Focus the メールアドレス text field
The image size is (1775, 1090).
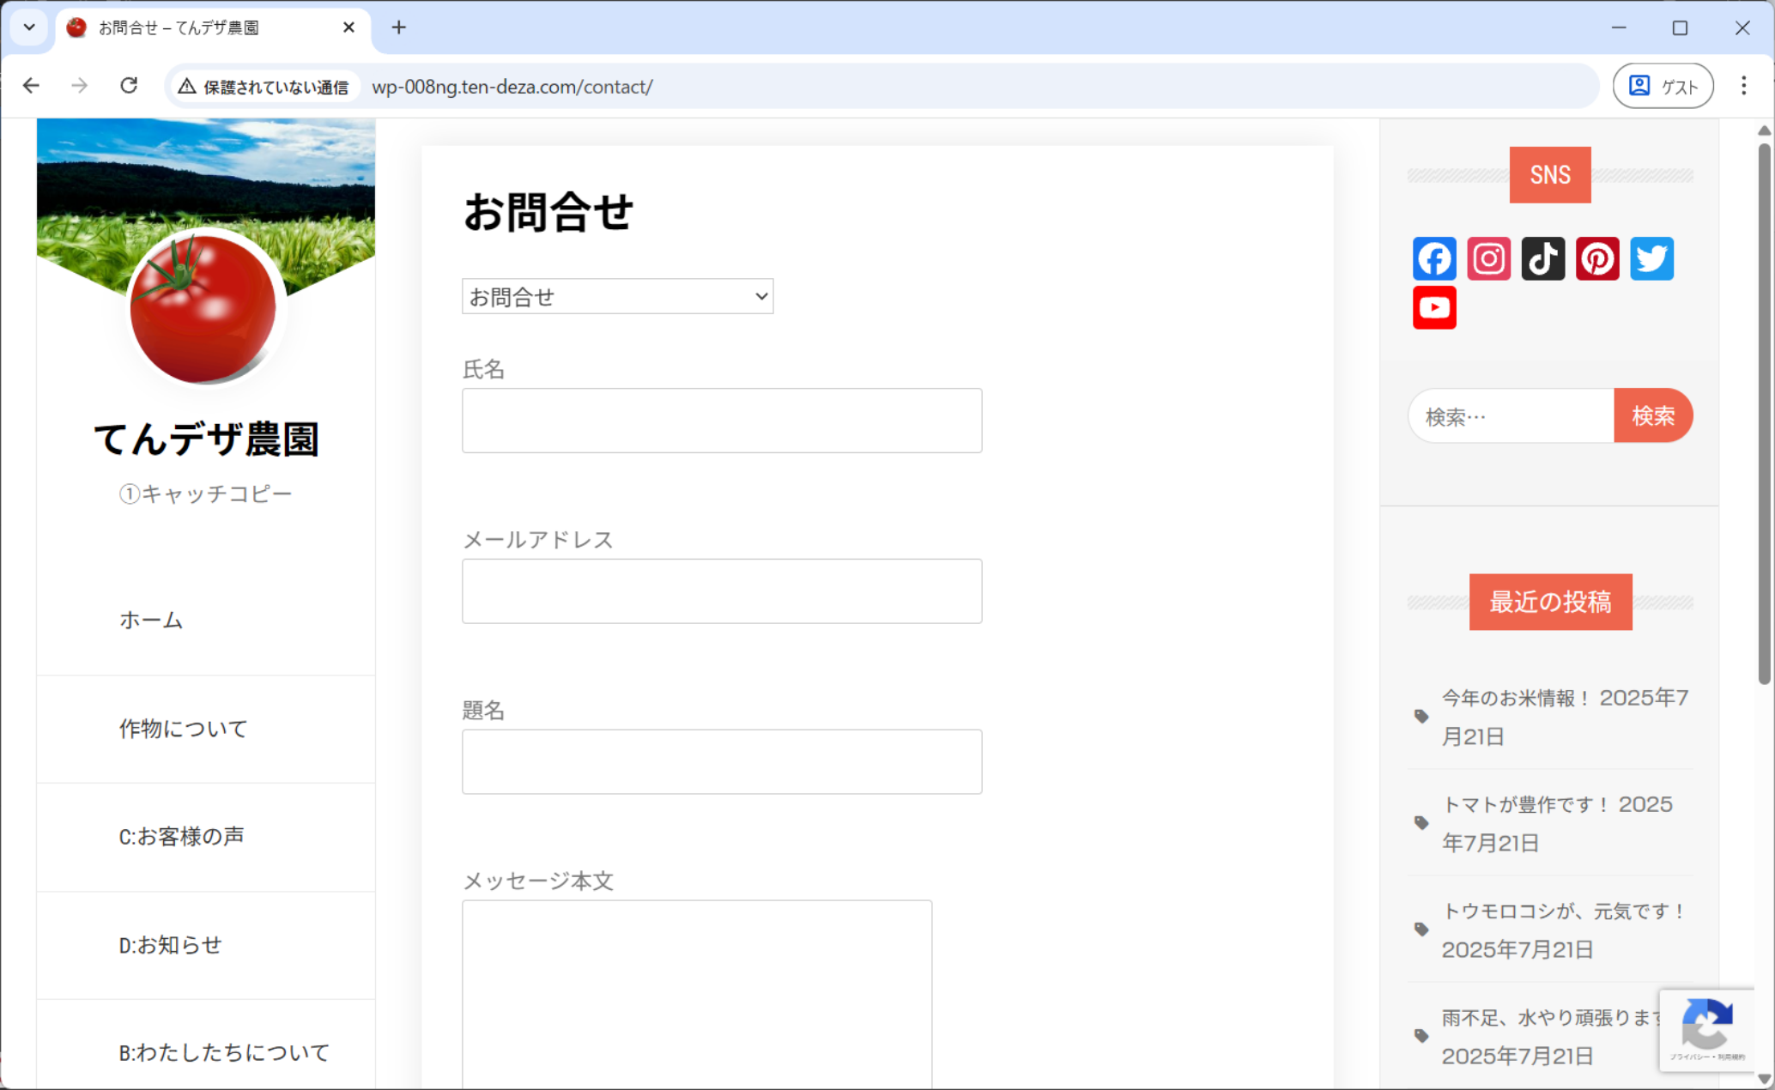721,591
